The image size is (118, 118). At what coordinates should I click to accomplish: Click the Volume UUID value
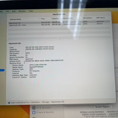[44, 61]
